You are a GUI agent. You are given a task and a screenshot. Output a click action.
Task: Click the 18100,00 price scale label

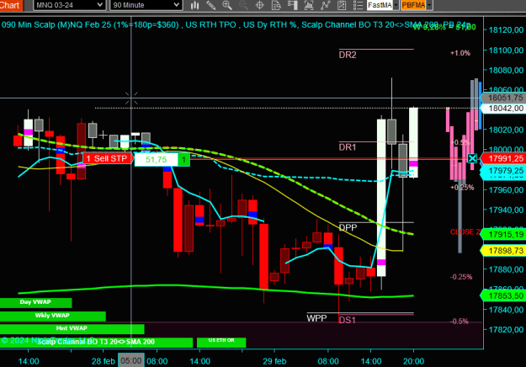tap(506, 51)
